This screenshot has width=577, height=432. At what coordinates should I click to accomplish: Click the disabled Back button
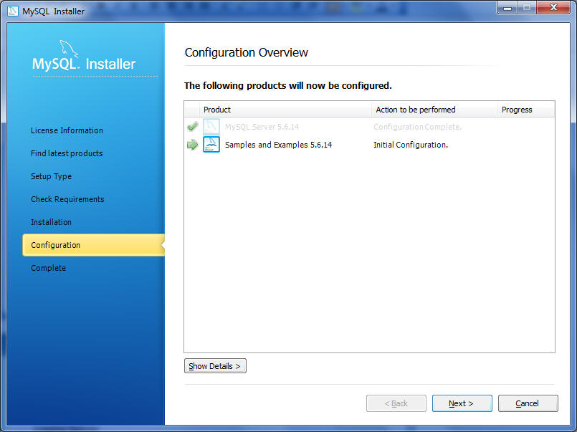pyautogui.click(x=396, y=403)
